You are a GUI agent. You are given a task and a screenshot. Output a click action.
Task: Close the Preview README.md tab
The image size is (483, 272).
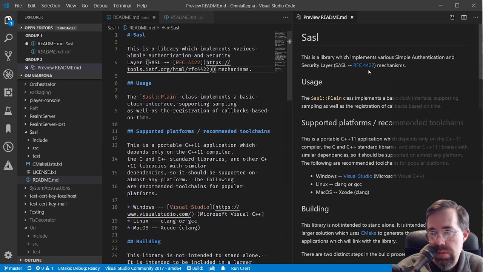352,17
